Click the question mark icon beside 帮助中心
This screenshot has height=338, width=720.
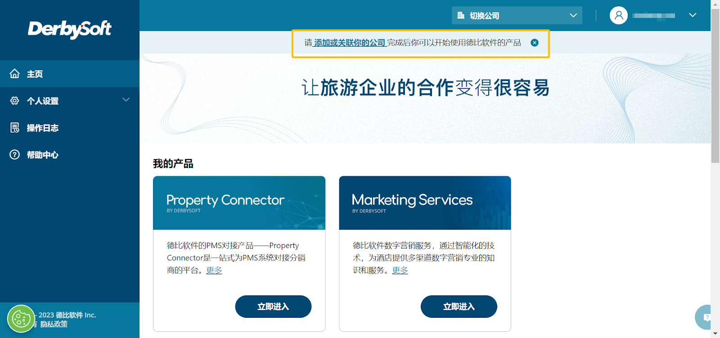[x=15, y=155]
